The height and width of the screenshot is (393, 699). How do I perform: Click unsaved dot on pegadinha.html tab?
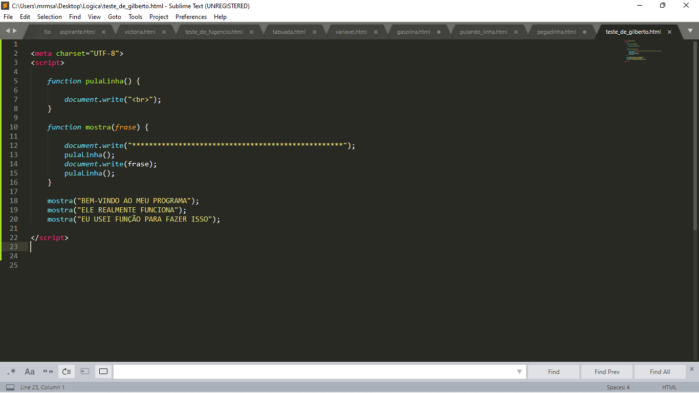[x=584, y=32]
